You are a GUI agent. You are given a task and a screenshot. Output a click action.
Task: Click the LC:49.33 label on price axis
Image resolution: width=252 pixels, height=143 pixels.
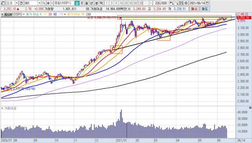pos(242,14)
